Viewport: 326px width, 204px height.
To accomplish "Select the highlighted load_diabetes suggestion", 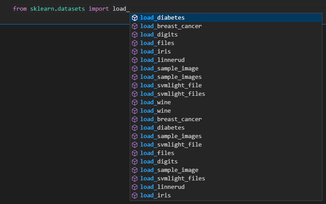I will [x=226, y=18].
